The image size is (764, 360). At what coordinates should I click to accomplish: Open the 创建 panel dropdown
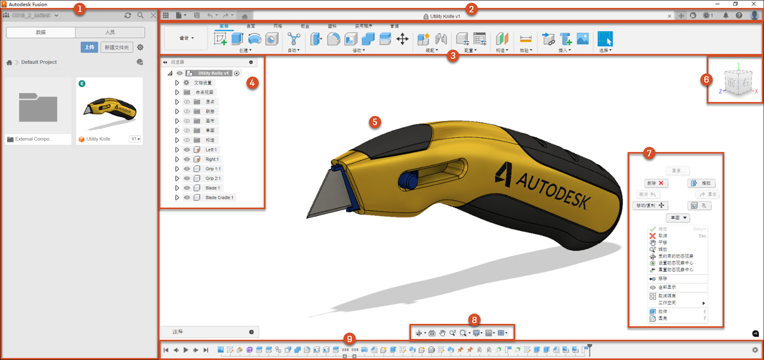245,50
